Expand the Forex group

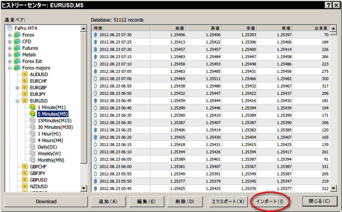tap(9, 35)
